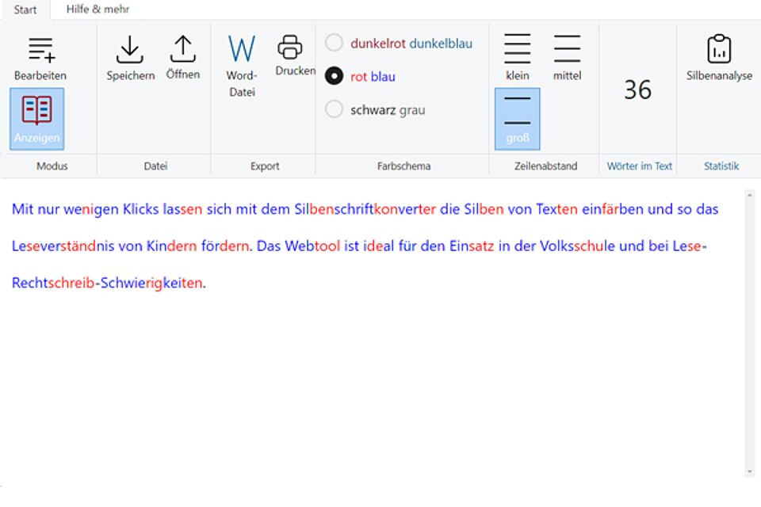Viewport: 761px width, 507px height.
Task: Click the word Webtool in the text
Action: click(x=312, y=246)
